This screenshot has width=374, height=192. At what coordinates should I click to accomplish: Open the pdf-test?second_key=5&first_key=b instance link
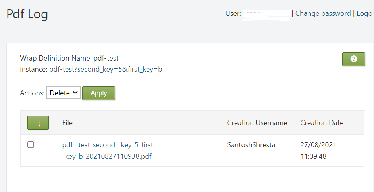click(x=106, y=69)
